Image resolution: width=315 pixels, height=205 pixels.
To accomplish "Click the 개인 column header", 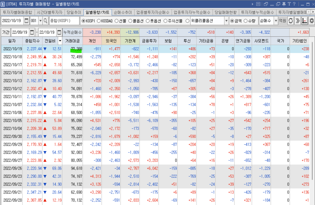I will click(x=92, y=41).
